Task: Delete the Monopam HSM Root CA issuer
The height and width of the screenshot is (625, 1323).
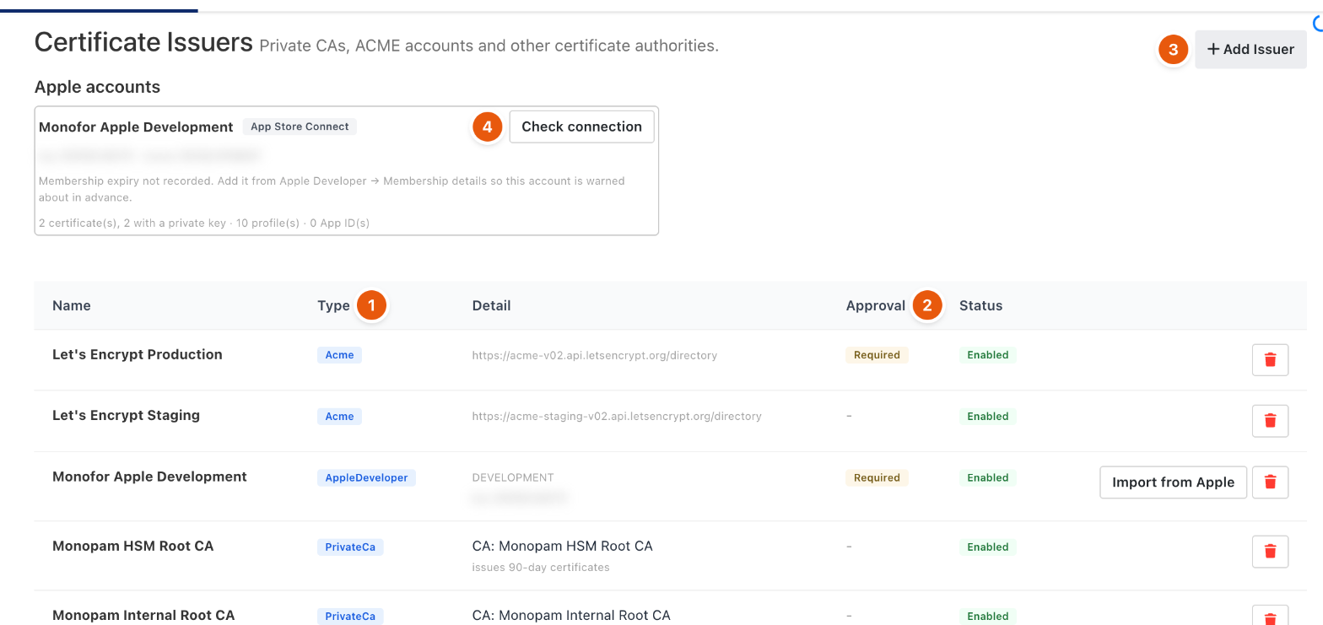Action: (x=1270, y=551)
